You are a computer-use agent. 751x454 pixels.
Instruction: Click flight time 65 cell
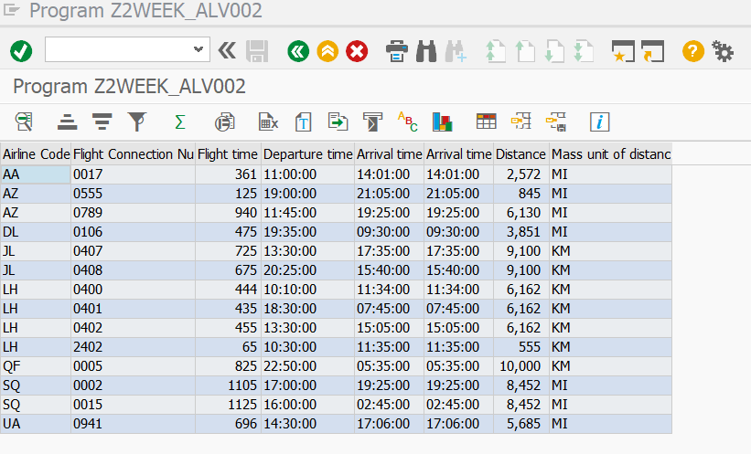(x=228, y=347)
